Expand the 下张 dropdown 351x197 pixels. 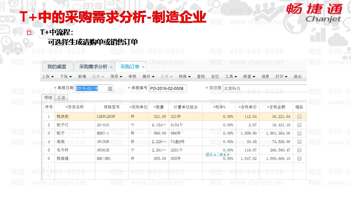pyautogui.click(x=66, y=77)
